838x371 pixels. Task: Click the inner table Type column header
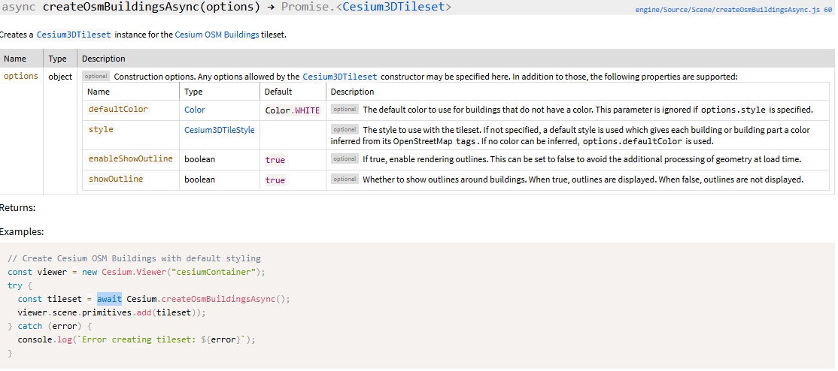[193, 92]
